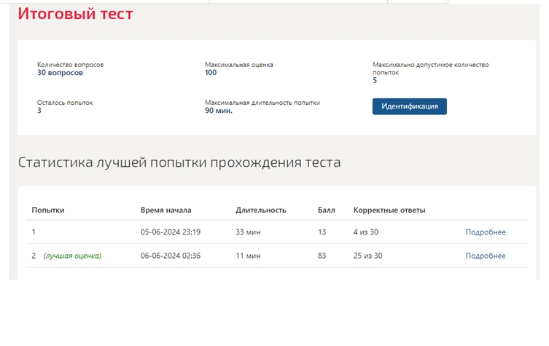The width and height of the screenshot is (549, 346).
Task: Open Подробнее link for attempt 2
Action: [x=486, y=256]
